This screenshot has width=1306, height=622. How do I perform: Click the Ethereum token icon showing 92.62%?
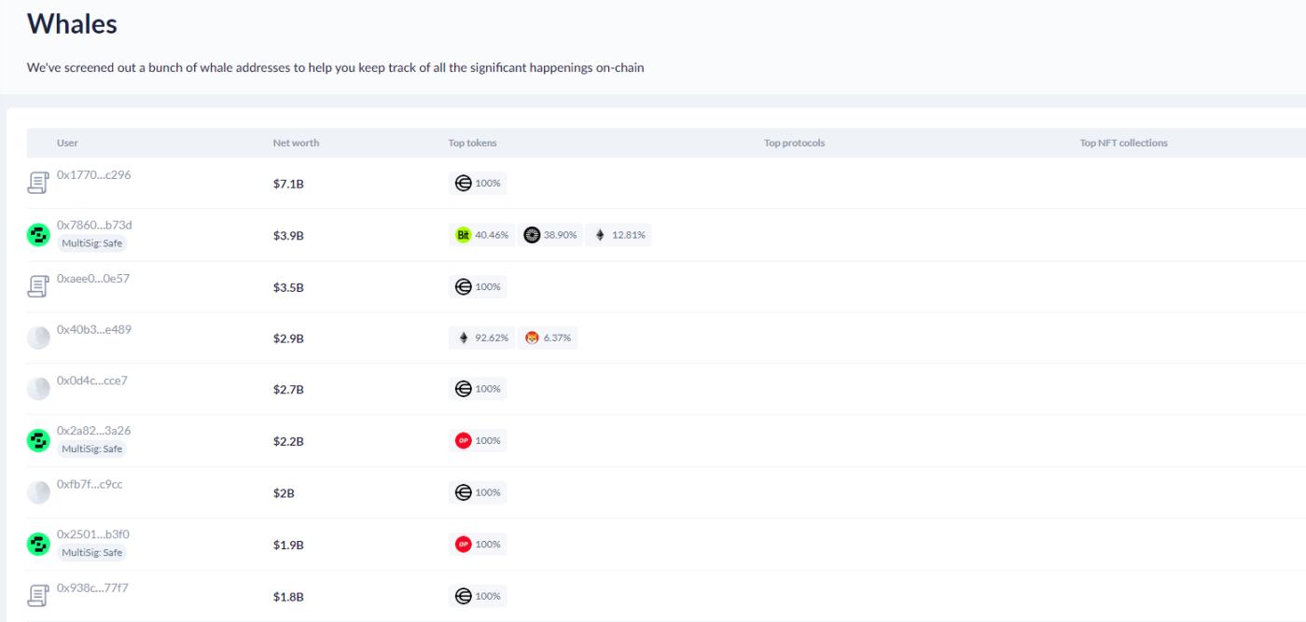(x=464, y=339)
